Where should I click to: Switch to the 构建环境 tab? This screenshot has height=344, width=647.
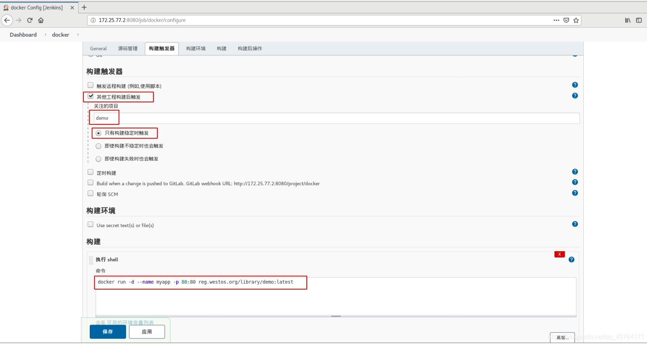coord(196,49)
